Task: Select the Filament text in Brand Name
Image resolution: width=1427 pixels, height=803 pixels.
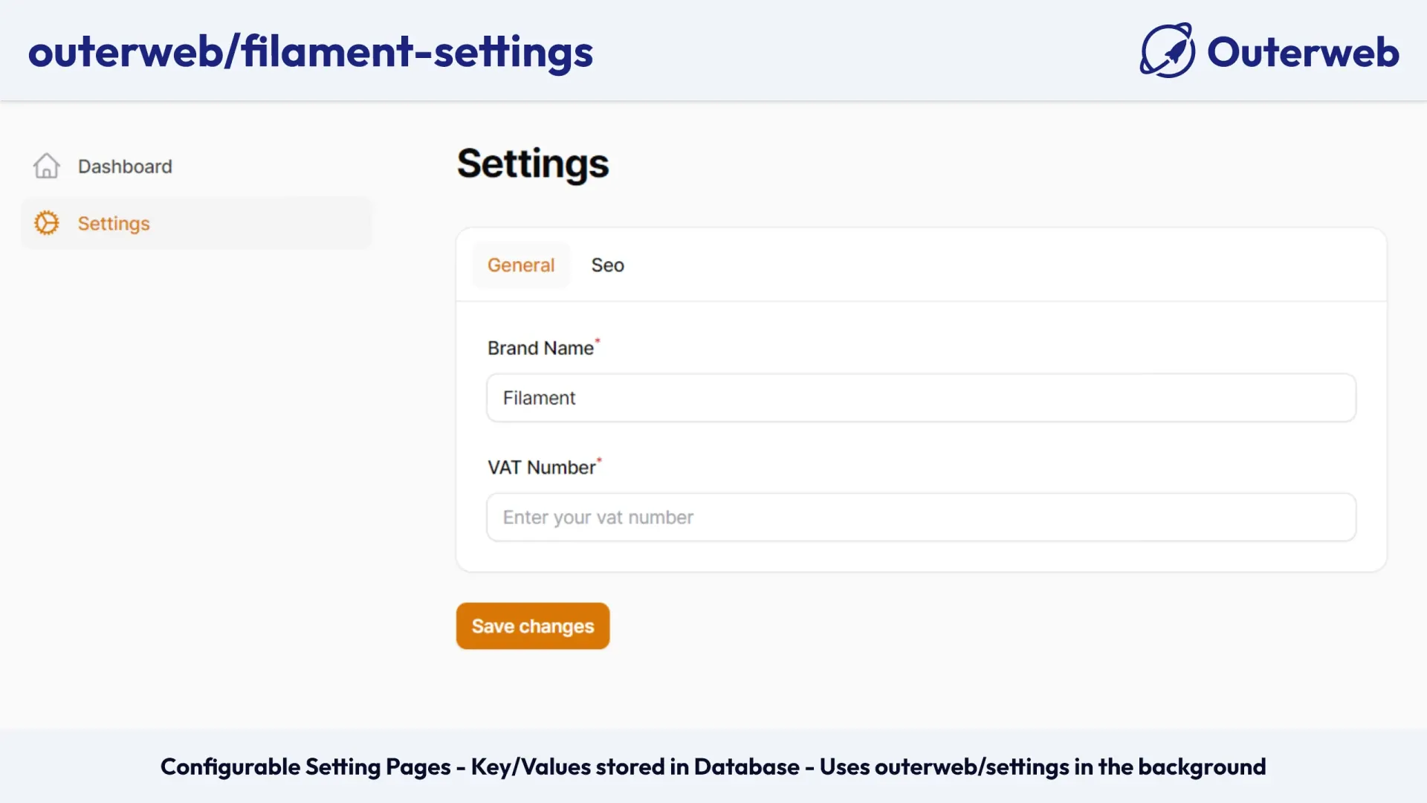Action: [x=539, y=398]
